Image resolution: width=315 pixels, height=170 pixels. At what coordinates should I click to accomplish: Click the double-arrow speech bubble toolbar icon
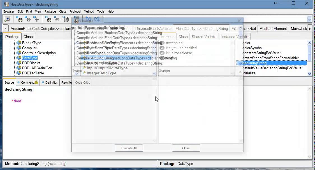coord(57,19)
